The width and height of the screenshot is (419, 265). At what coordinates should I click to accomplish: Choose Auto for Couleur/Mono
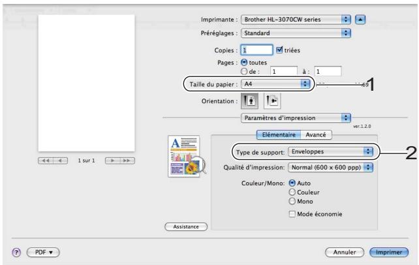[x=292, y=183]
